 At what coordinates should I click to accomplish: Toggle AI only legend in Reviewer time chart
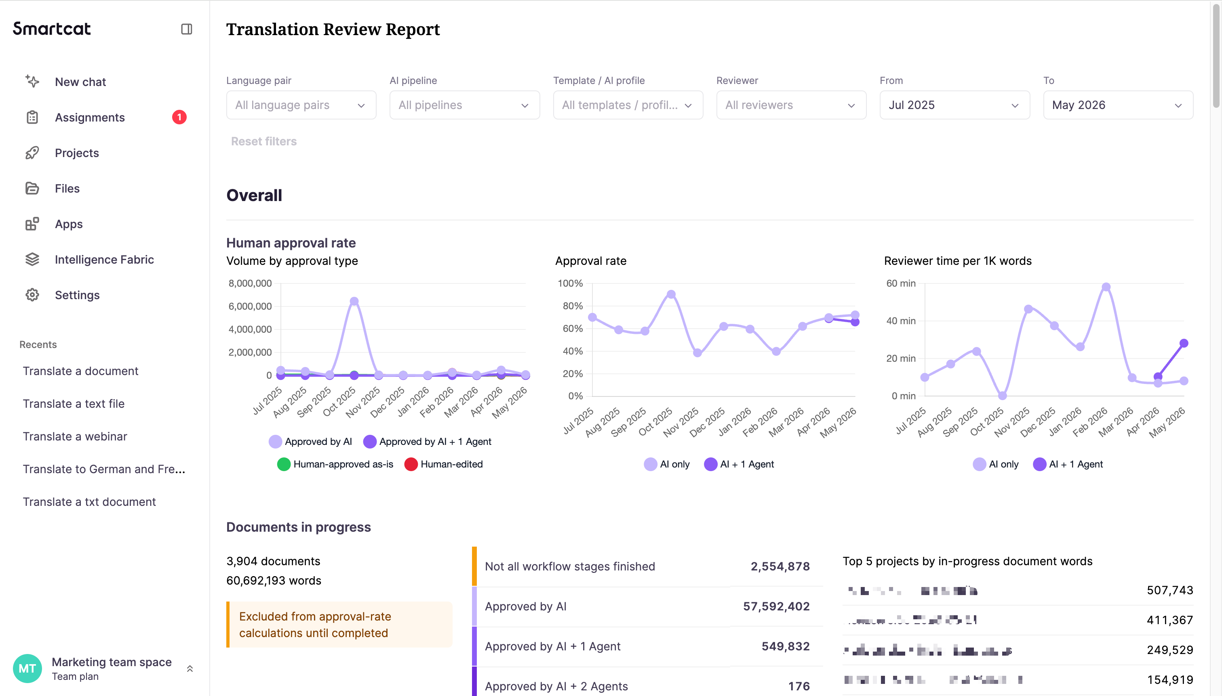(x=996, y=464)
